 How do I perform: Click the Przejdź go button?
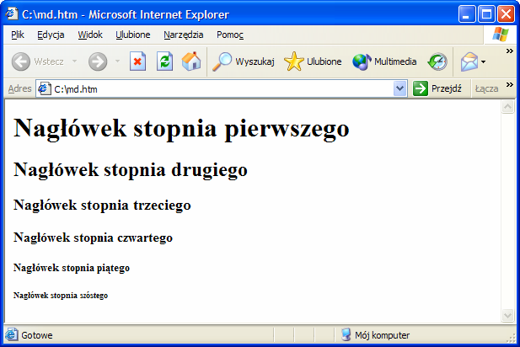437,88
